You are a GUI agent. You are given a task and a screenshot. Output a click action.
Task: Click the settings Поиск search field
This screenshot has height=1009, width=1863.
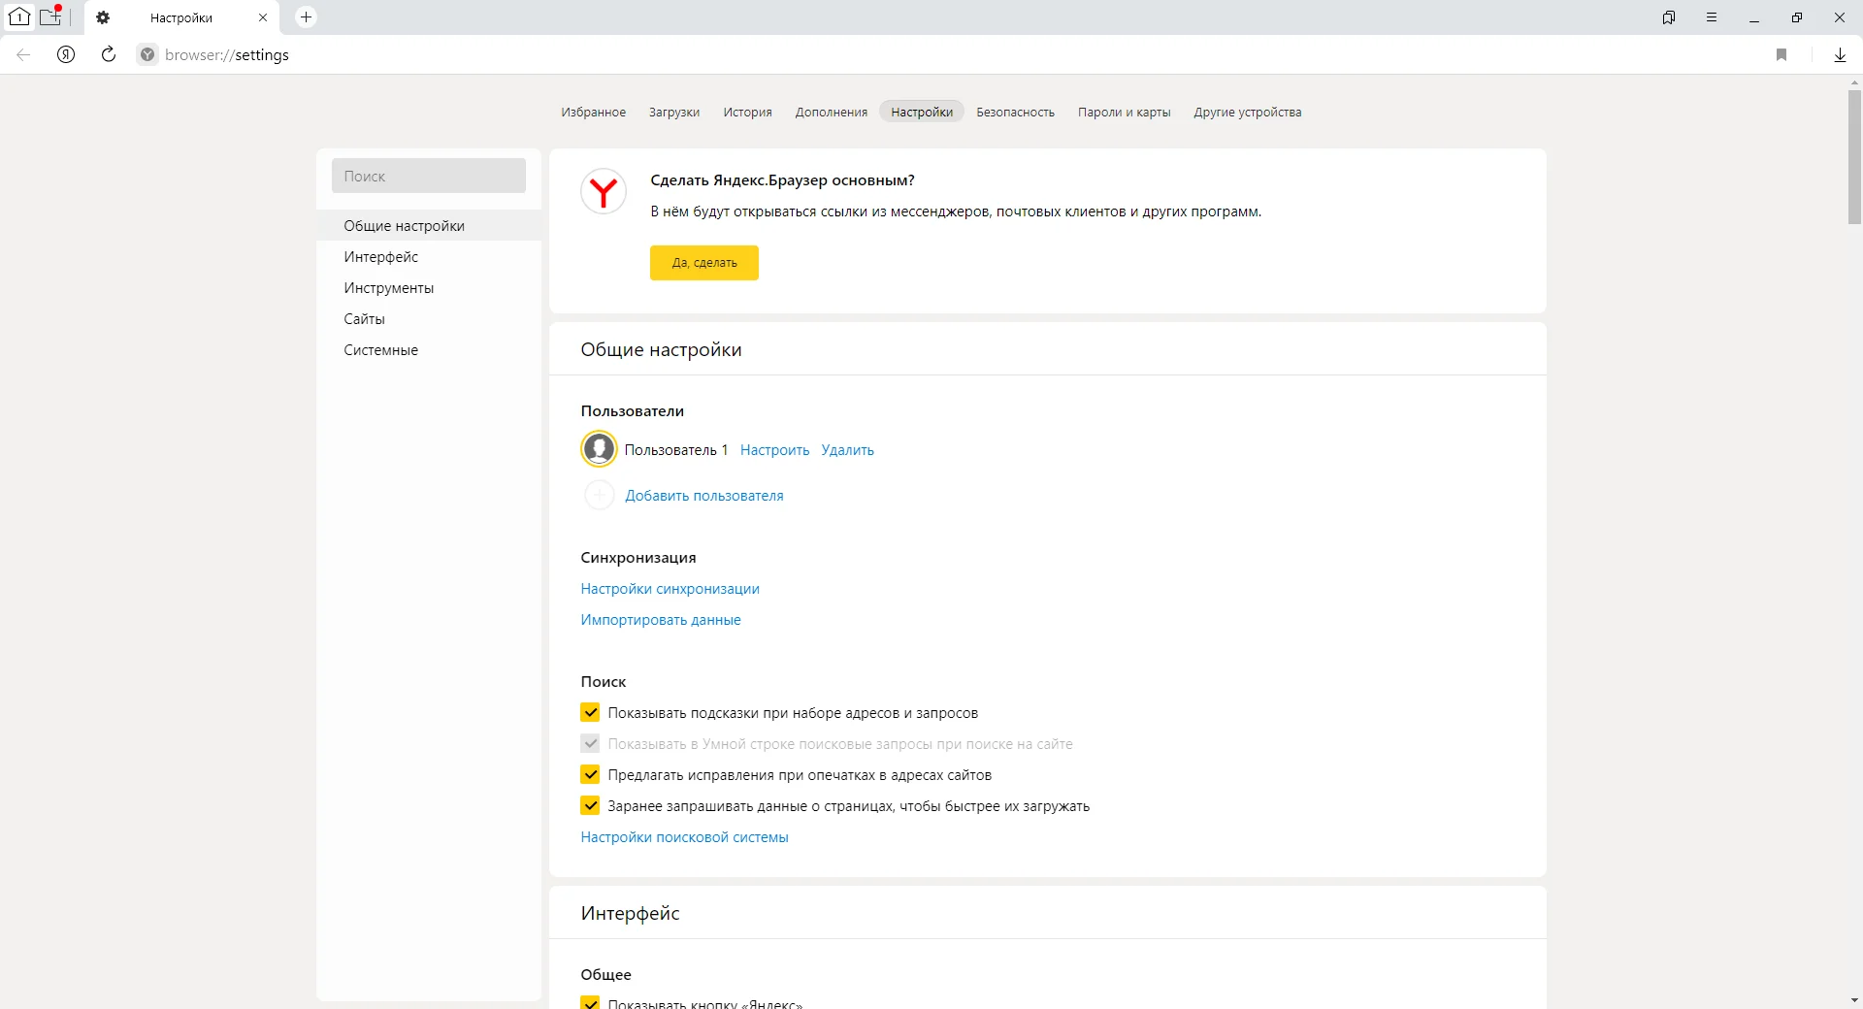[x=429, y=176]
